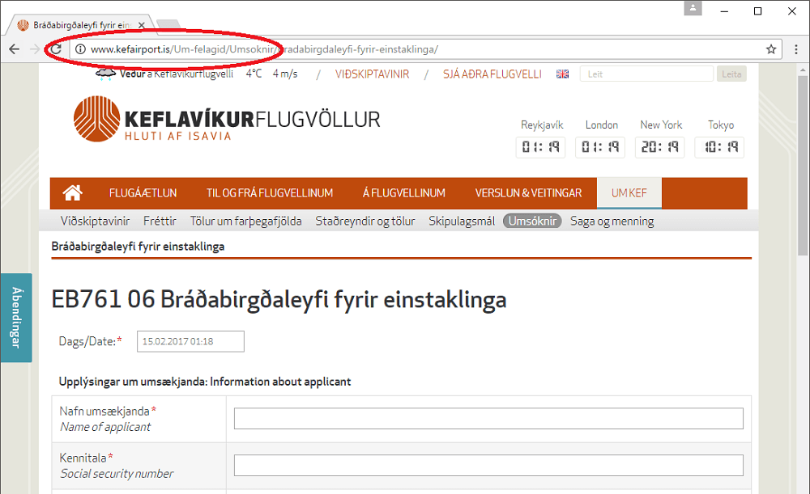Screen dimensions: 810x494
Task: Open a new tab next to the current tab
Action: [168, 23]
